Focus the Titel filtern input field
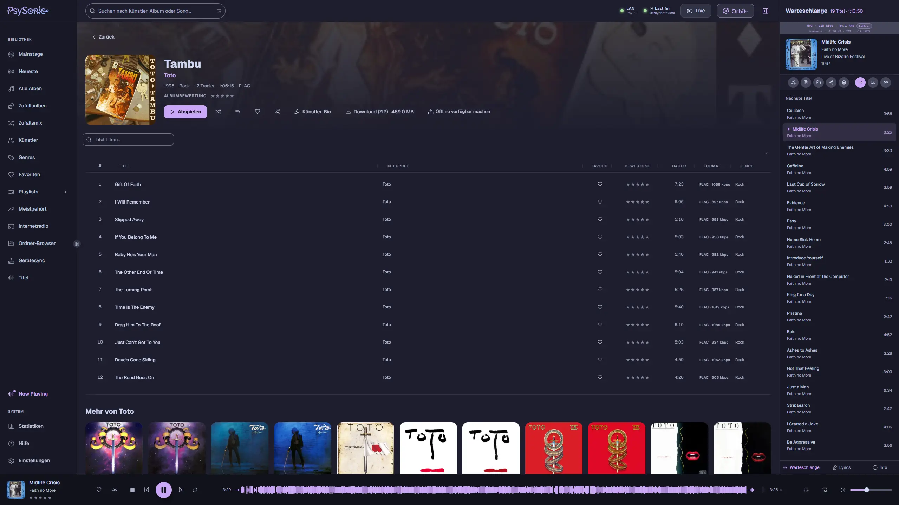This screenshot has height=505, width=899. (x=128, y=140)
